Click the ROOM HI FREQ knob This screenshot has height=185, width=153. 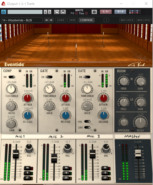(x=123, y=81)
